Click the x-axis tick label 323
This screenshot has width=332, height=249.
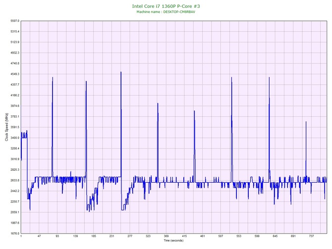[x=148, y=236]
